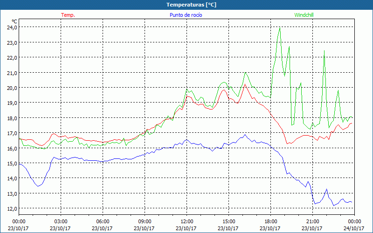This screenshot has height=233, width=373.
Task: Click the '21,0' y-axis label
Action: coord(12,73)
